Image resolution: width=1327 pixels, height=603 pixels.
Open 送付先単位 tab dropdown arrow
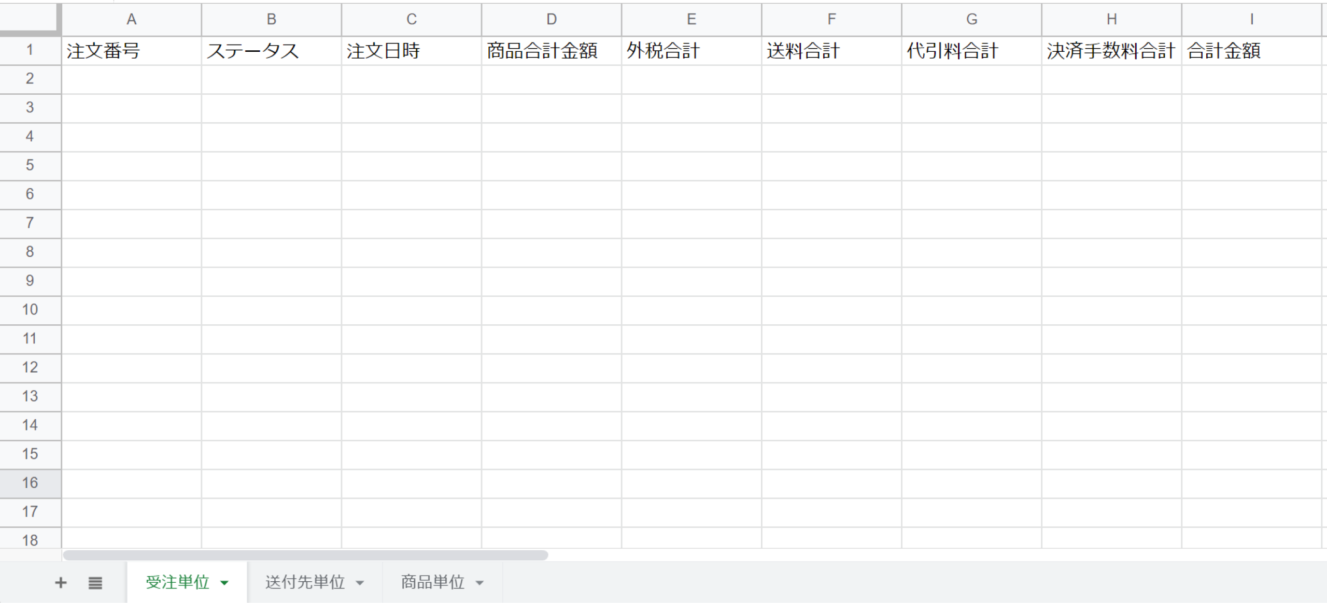click(x=360, y=583)
